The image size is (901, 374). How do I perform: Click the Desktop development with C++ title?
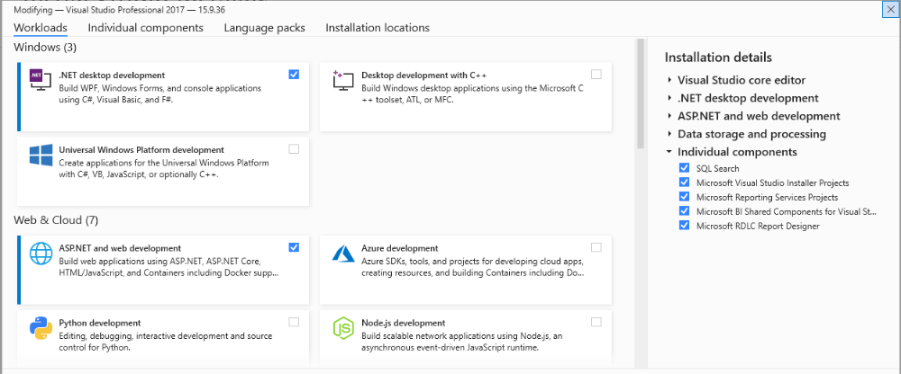[424, 76]
